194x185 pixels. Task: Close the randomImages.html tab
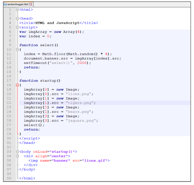pyautogui.click(x=31, y=4)
